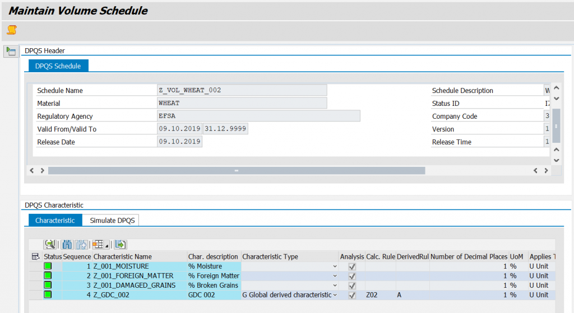Toggle Analysis checkbox for Z_001_FOREIGN_MATTER

[x=352, y=276]
